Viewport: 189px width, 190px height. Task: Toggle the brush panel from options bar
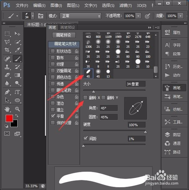coord(41,16)
